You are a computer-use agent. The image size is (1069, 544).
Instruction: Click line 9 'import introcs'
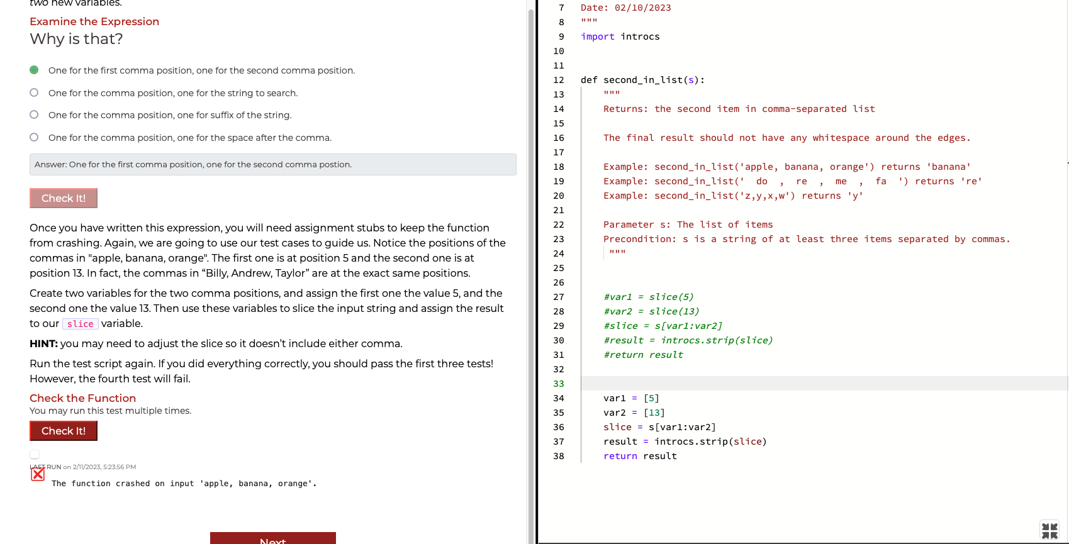point(620,36)
